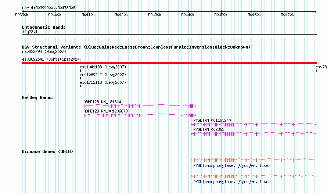Open variant esv1712118 (Levy2007) label
The height and width of the screenshot is (193, 327).
point(103,82)
